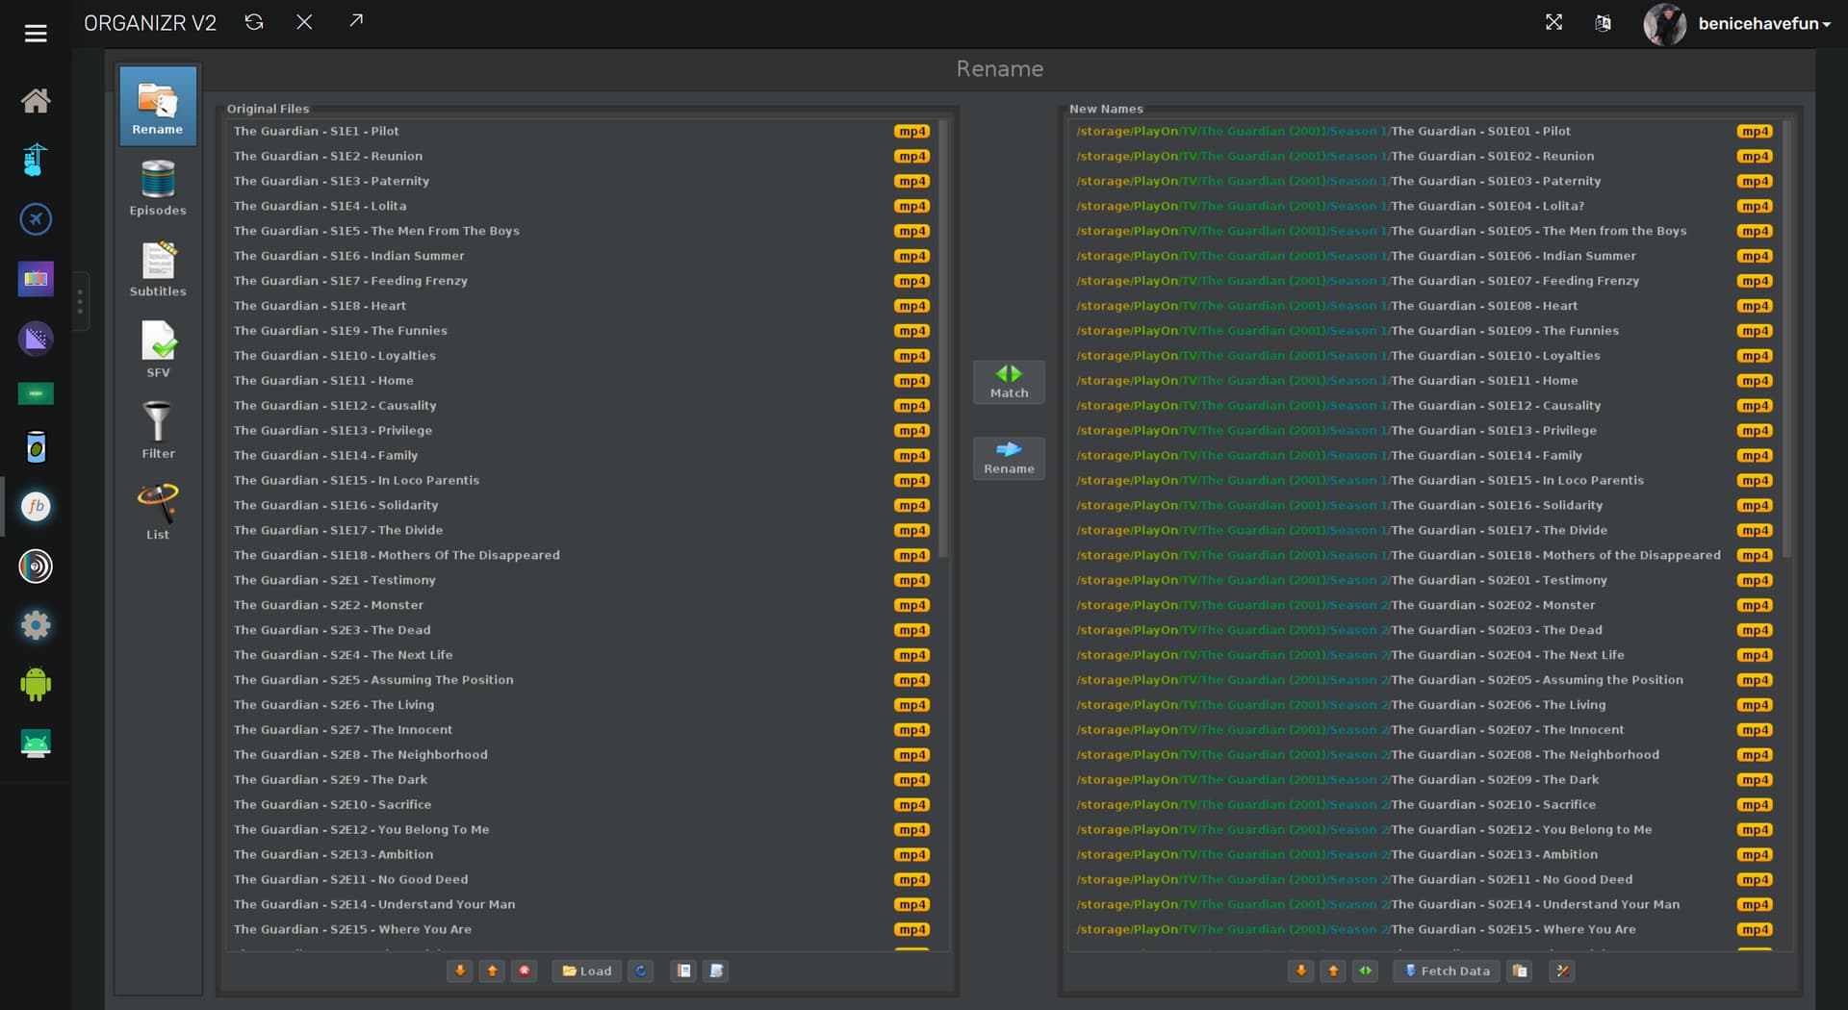Select the Rename tab in left panel
The height and width of the screenshot is (1010, 1848).
pos(158,106)
